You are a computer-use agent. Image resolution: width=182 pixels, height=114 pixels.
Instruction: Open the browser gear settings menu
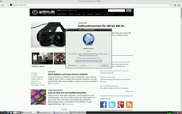pos(179,5)
